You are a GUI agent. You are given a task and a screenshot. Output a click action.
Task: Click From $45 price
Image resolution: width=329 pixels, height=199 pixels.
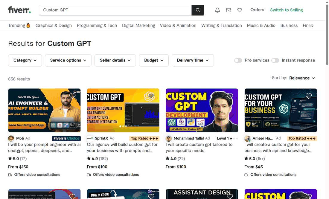point(253,167)
